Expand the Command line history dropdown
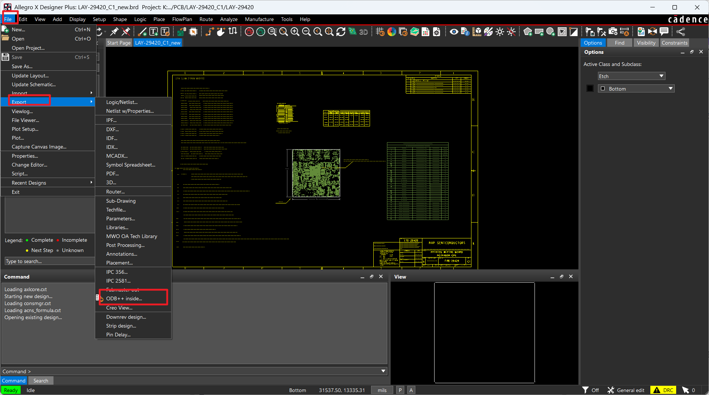This screenshot has height=395, width=709. (x=383, y=371)
